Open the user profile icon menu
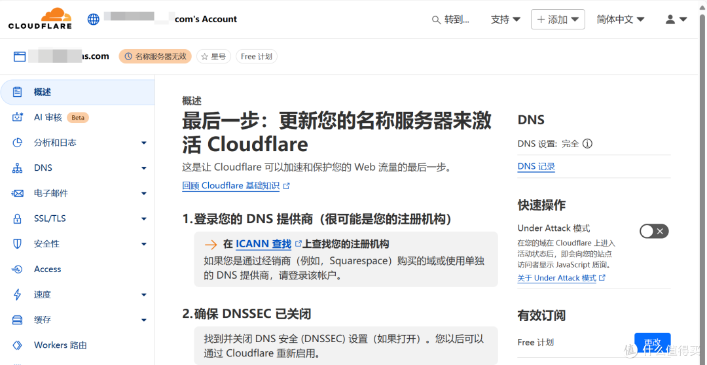707x365 pixels. click(x=676, y=20)
